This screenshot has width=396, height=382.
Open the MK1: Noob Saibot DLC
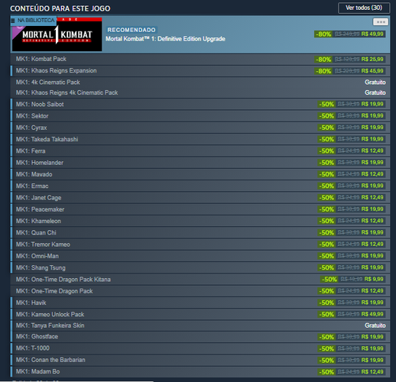(x=200, y=104)
